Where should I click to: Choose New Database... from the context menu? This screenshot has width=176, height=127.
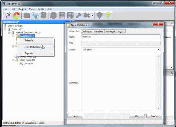tap(36, 47)
